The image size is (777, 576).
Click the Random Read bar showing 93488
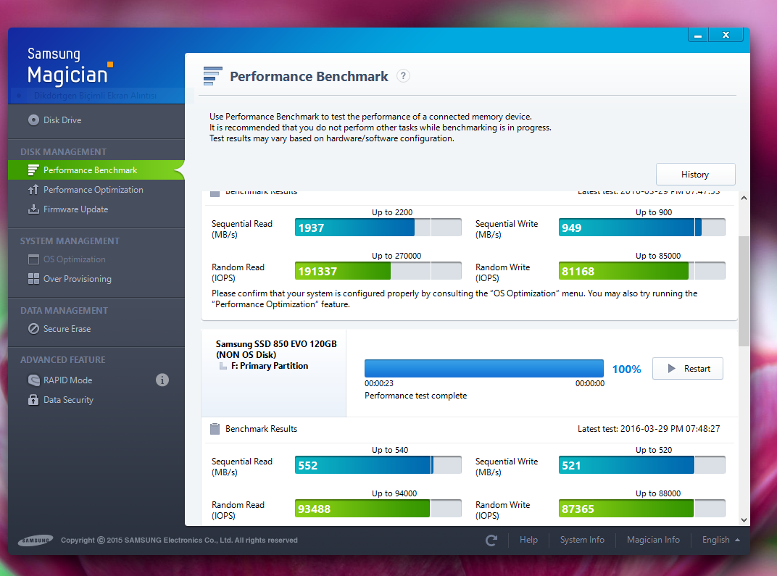[x=378, y=509]
